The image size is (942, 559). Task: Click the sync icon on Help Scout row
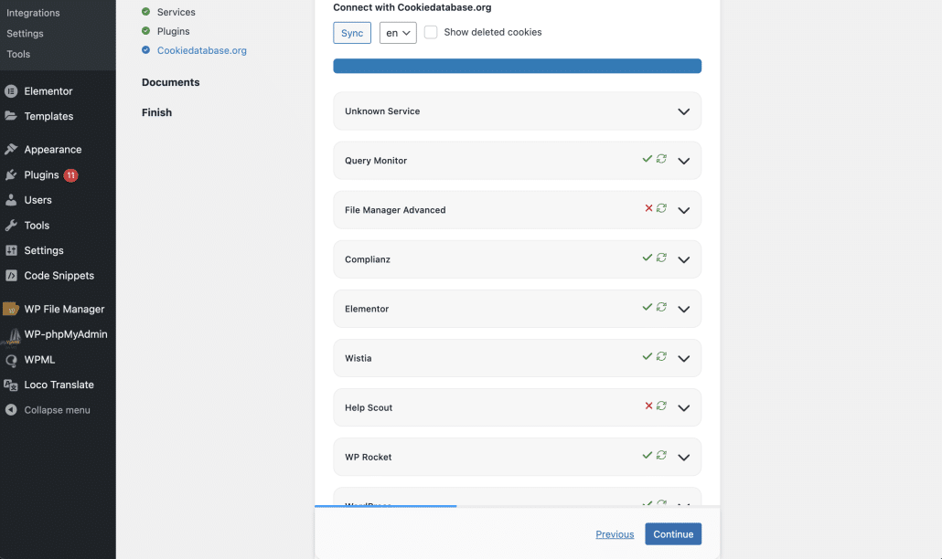click(661, 406)
